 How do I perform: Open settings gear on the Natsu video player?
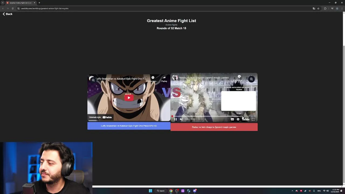tap(238, 119)
